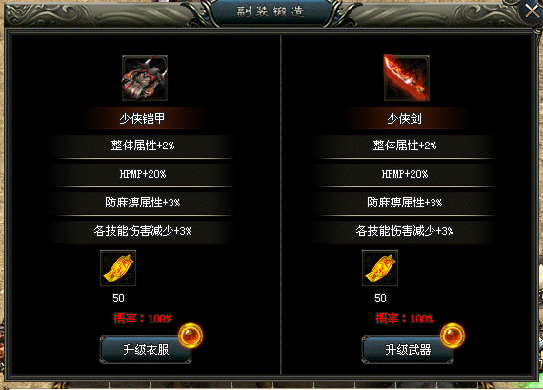Click the 少侠剑 flaming sword icon
Viewport: 543px width, 390px height.
tap(407, 78)
